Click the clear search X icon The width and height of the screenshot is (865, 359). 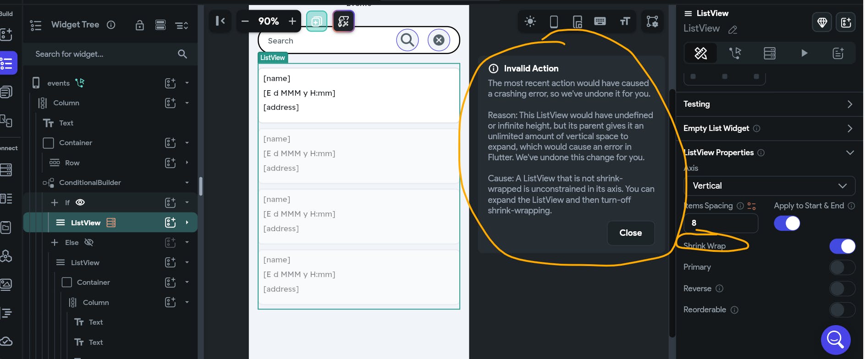click(x=439, y=40)
